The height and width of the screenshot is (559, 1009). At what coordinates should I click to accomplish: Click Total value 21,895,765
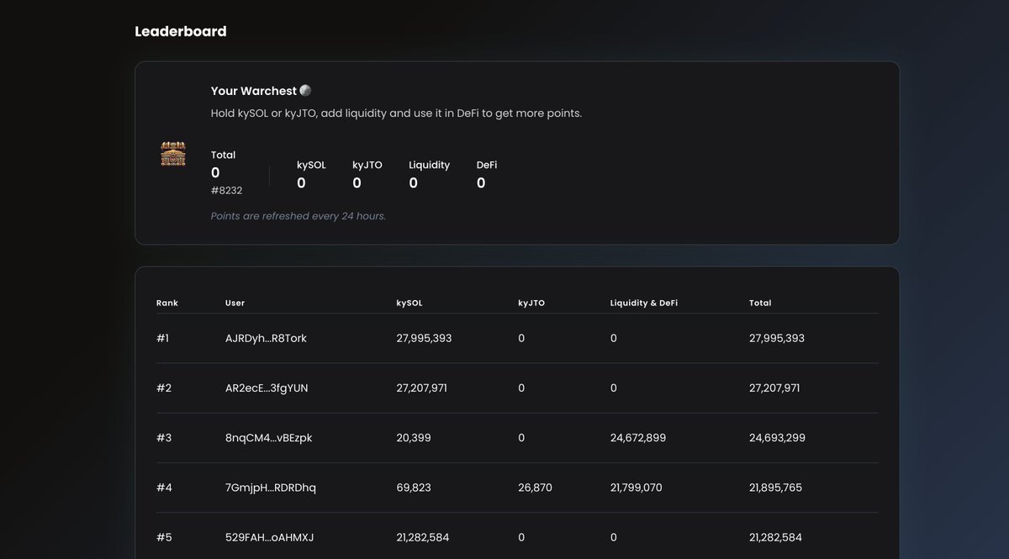point(776,488)
